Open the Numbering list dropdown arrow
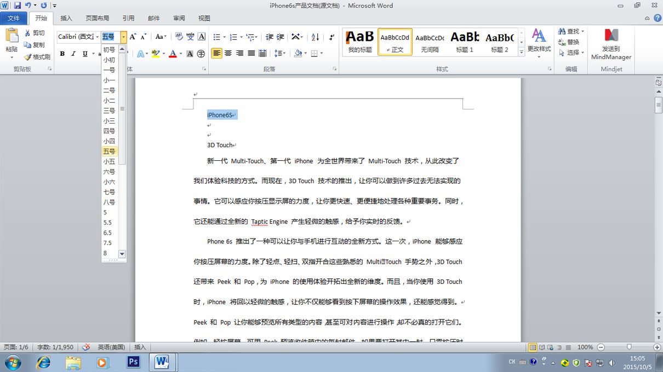 241,37
